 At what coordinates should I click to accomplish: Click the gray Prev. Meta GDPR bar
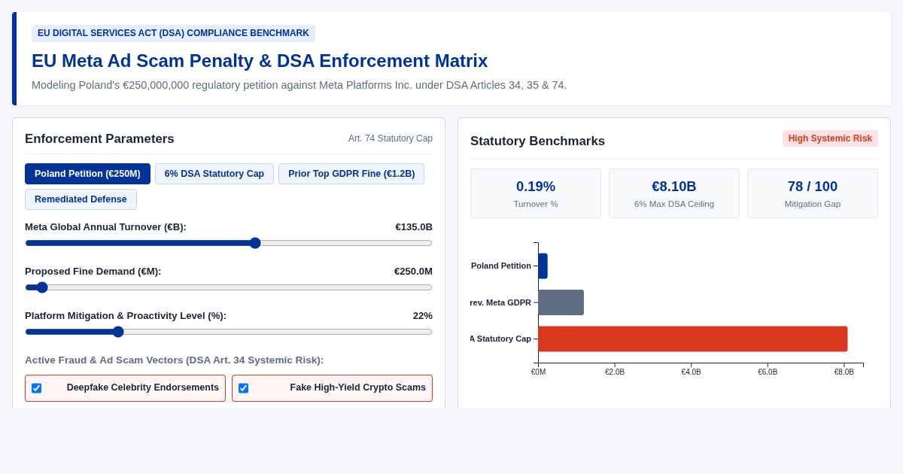561,302
